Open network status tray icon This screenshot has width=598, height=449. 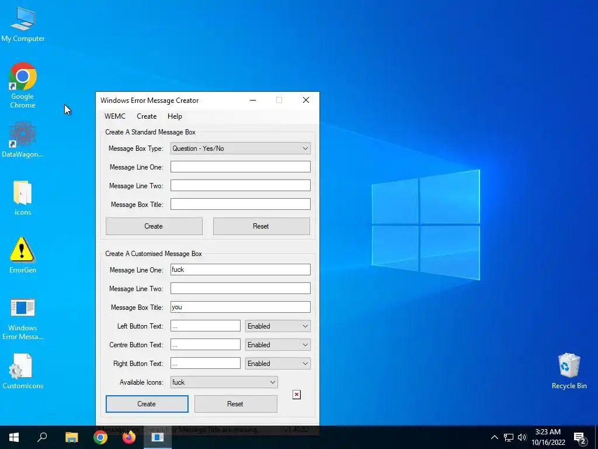509,437
